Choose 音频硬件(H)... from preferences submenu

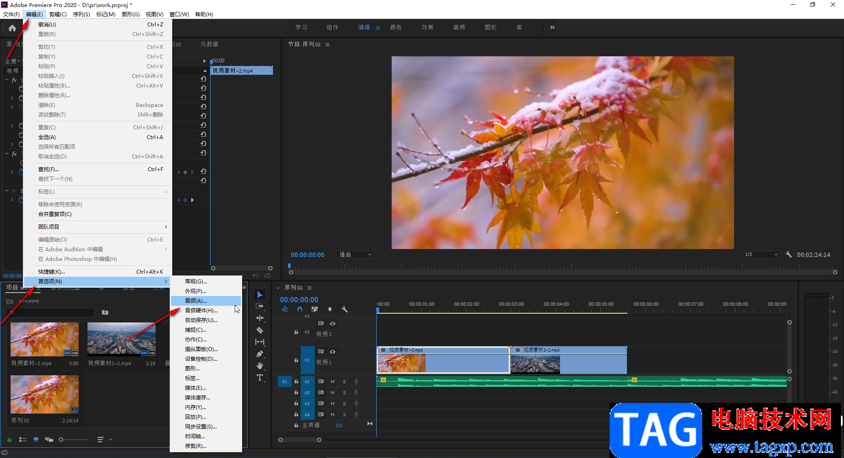tap(201, 311)
